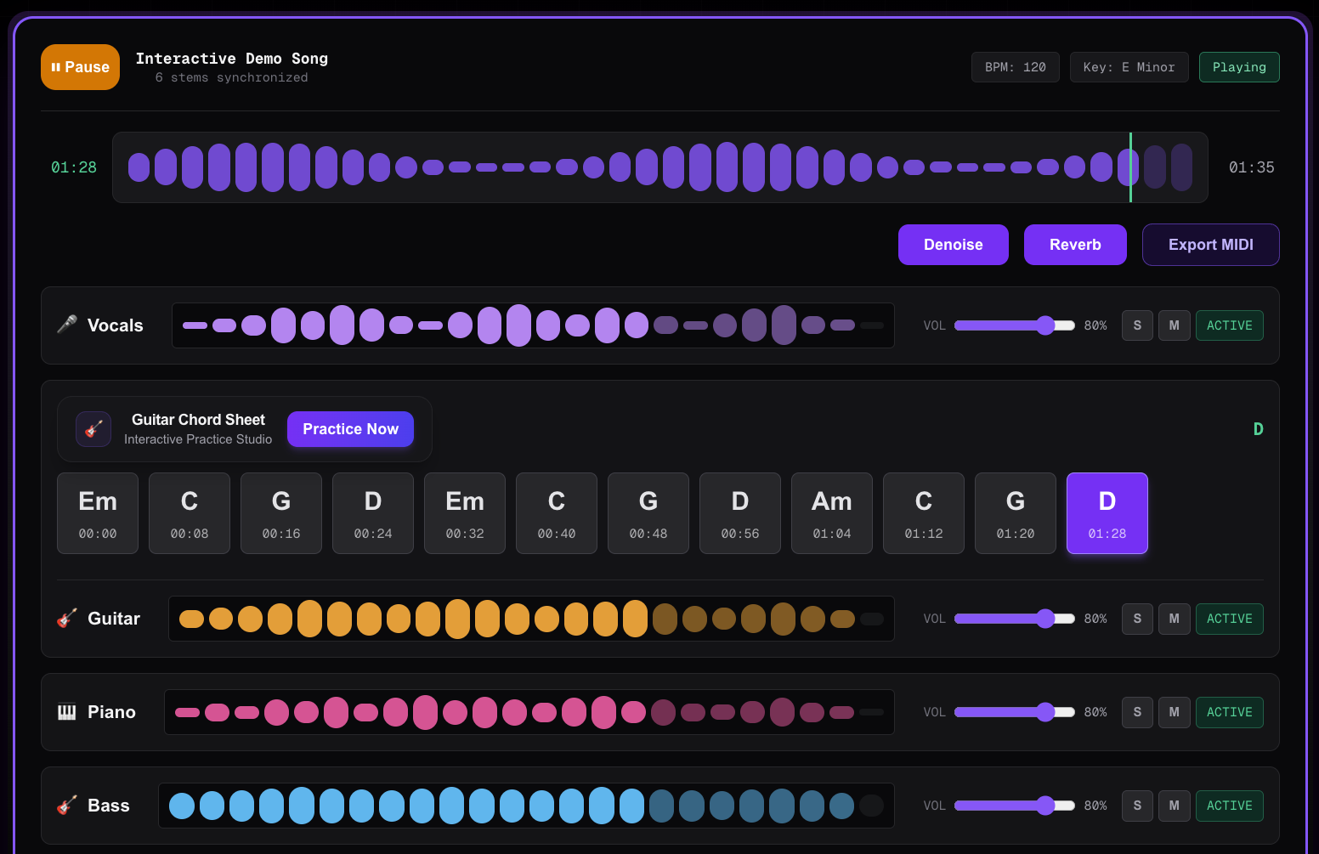Mute the Guitar track

[1174, 619]
